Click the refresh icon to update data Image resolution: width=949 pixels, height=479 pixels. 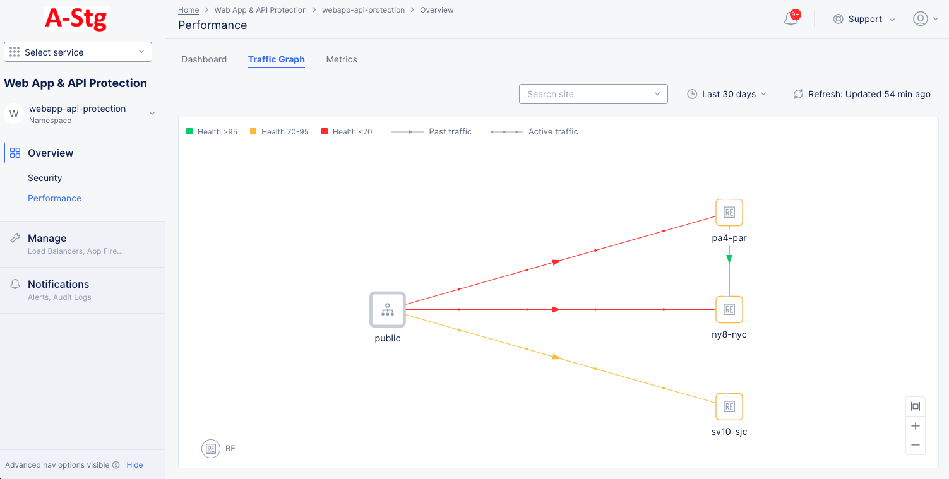point(798,94)
